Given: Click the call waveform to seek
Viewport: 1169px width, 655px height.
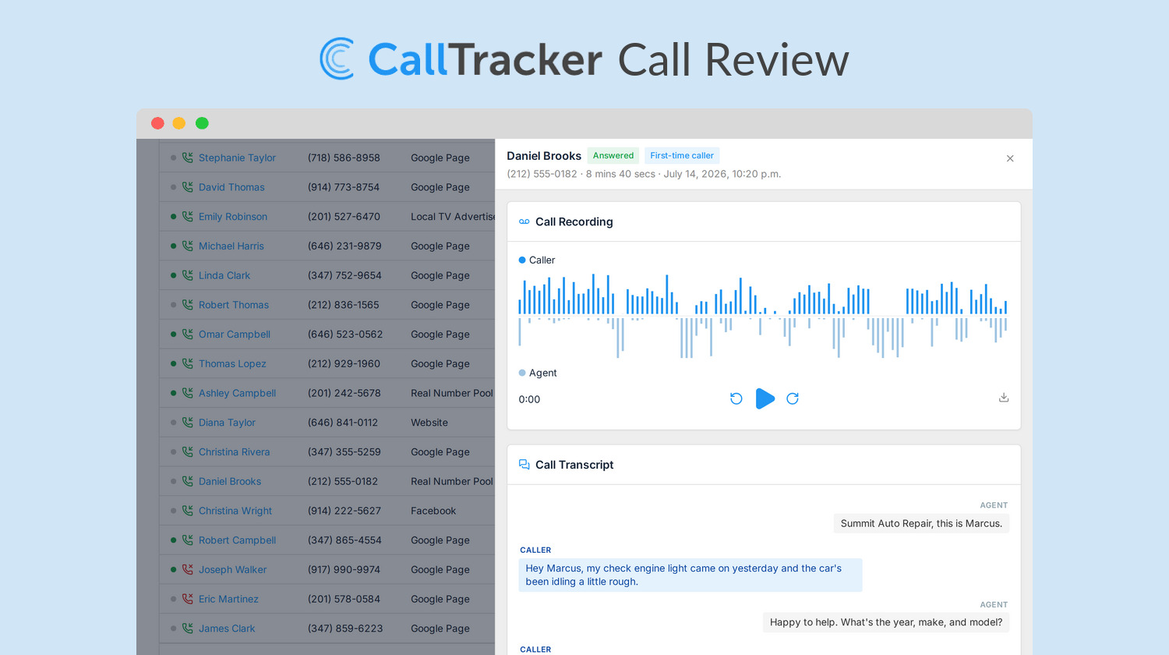Looking at the screenshot, I should 763,316.
